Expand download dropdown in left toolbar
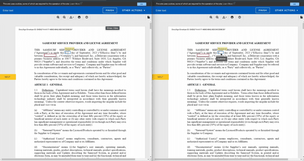Image resolution: width=304 pixels, height=161 pixels. 71,17
